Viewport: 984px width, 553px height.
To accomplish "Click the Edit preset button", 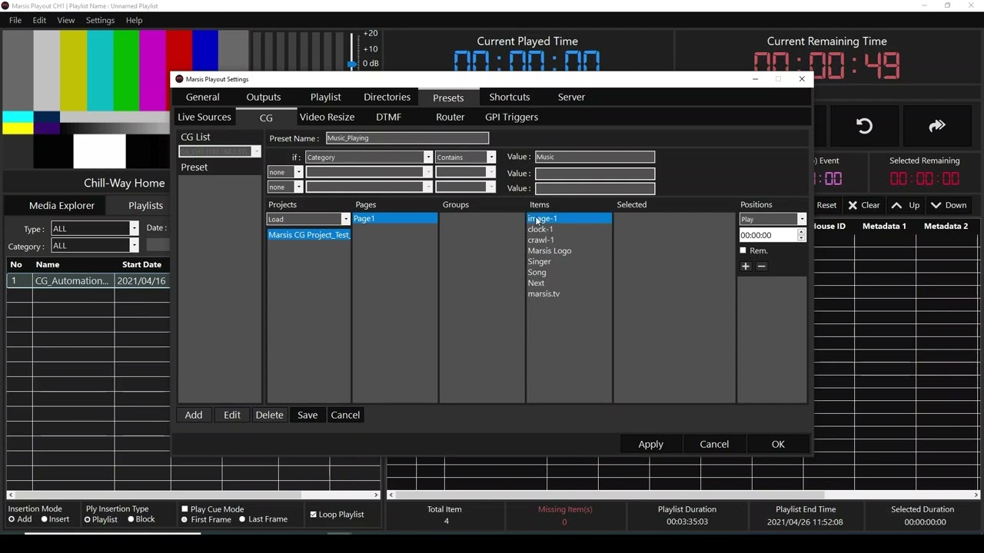I will (232, 415).
